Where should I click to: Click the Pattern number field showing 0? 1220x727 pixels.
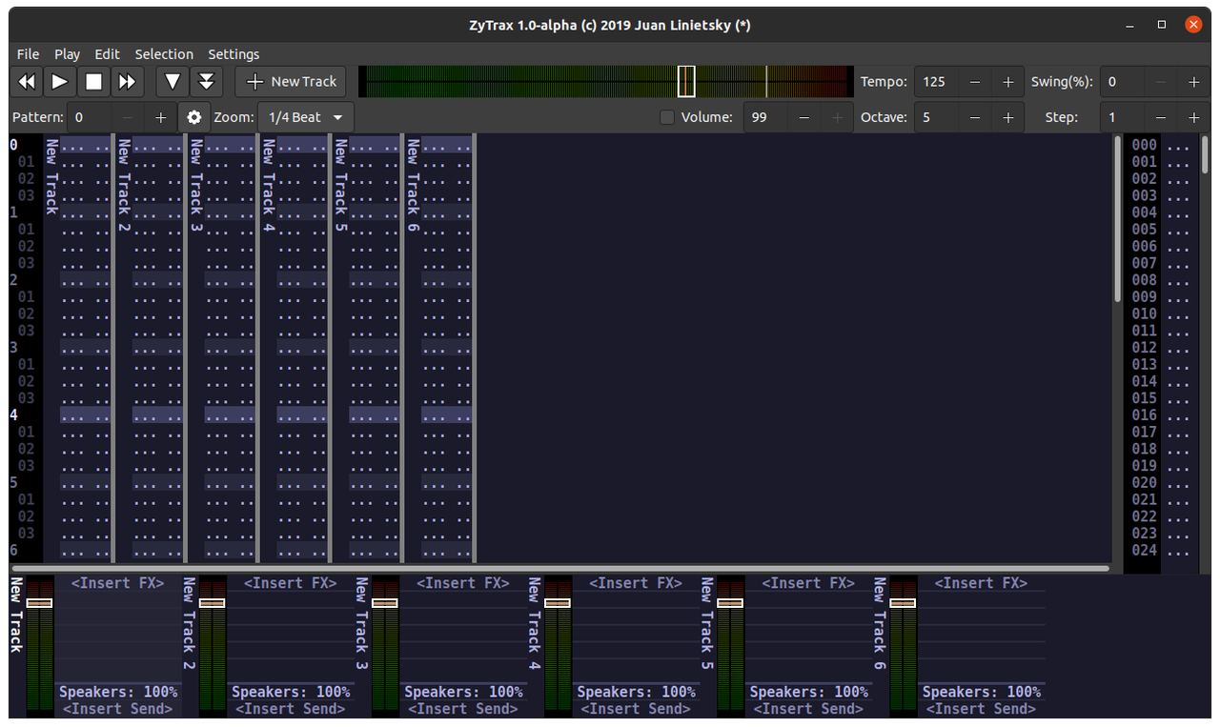[89, 117]
